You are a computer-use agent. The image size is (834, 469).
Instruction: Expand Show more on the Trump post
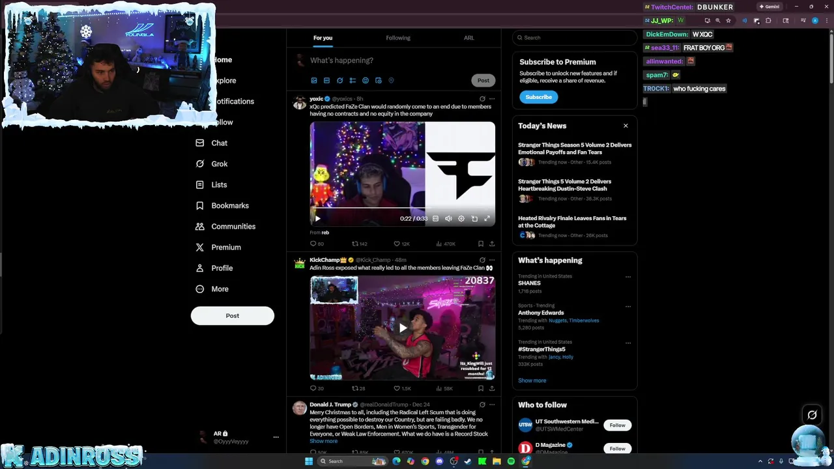tap(324, 441)
